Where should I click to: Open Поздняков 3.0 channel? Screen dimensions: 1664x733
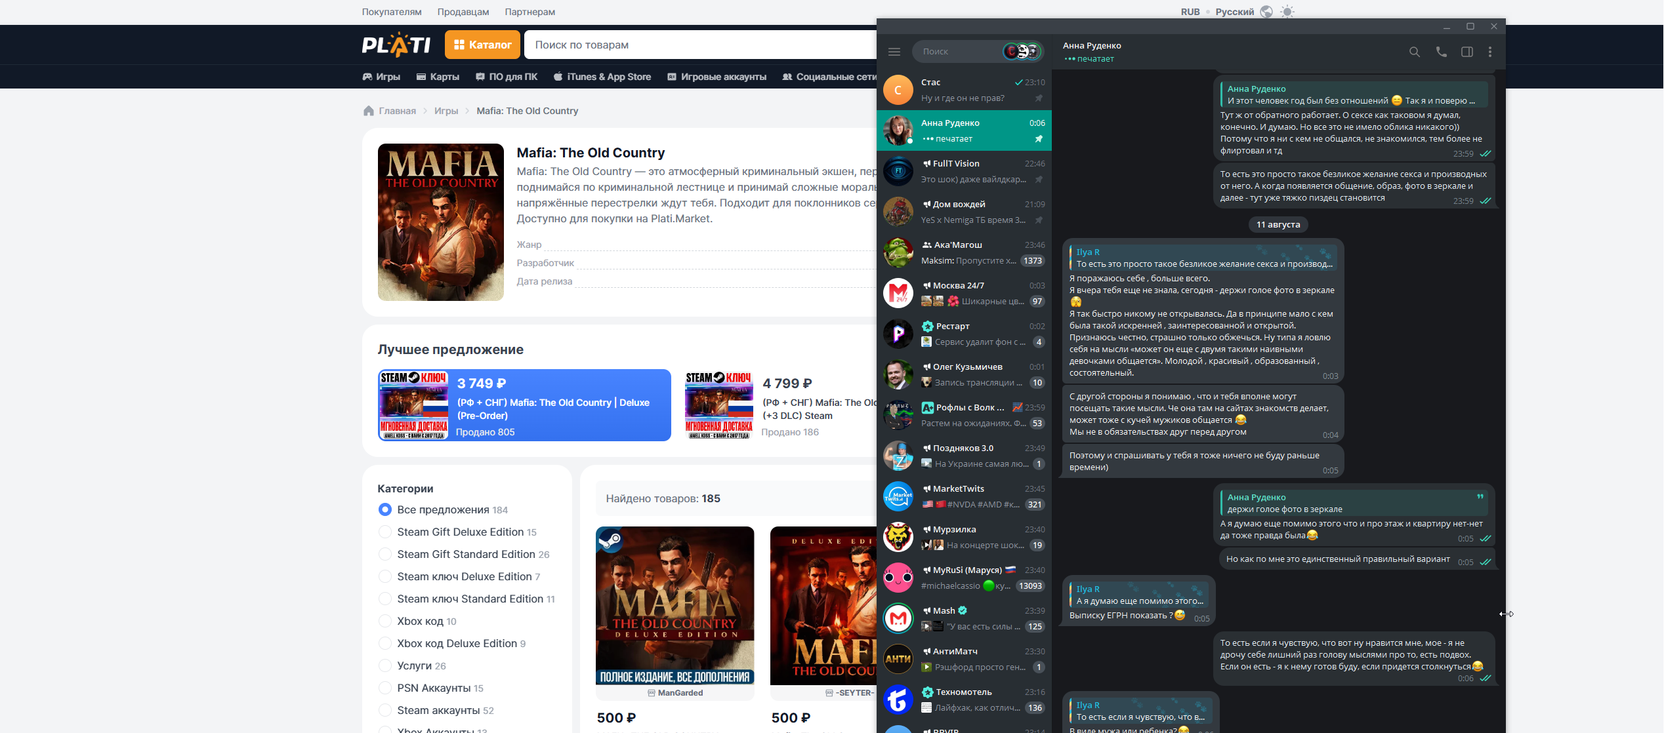964,456
